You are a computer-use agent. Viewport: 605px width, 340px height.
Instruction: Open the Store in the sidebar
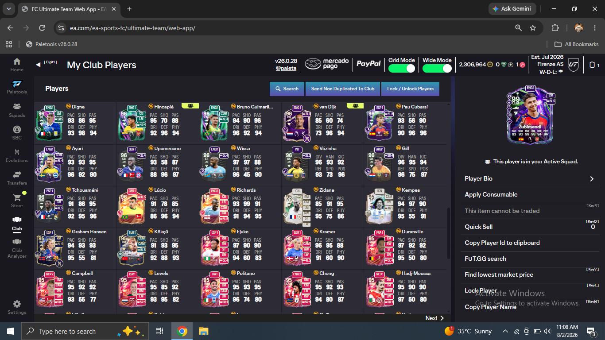[x=17, y=201]
